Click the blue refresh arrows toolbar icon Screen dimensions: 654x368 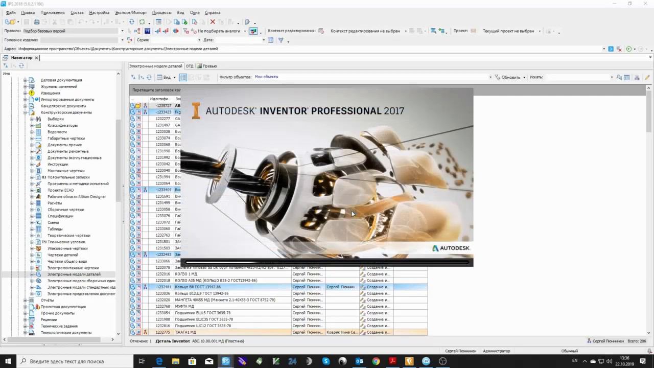(x=131, y=22)
